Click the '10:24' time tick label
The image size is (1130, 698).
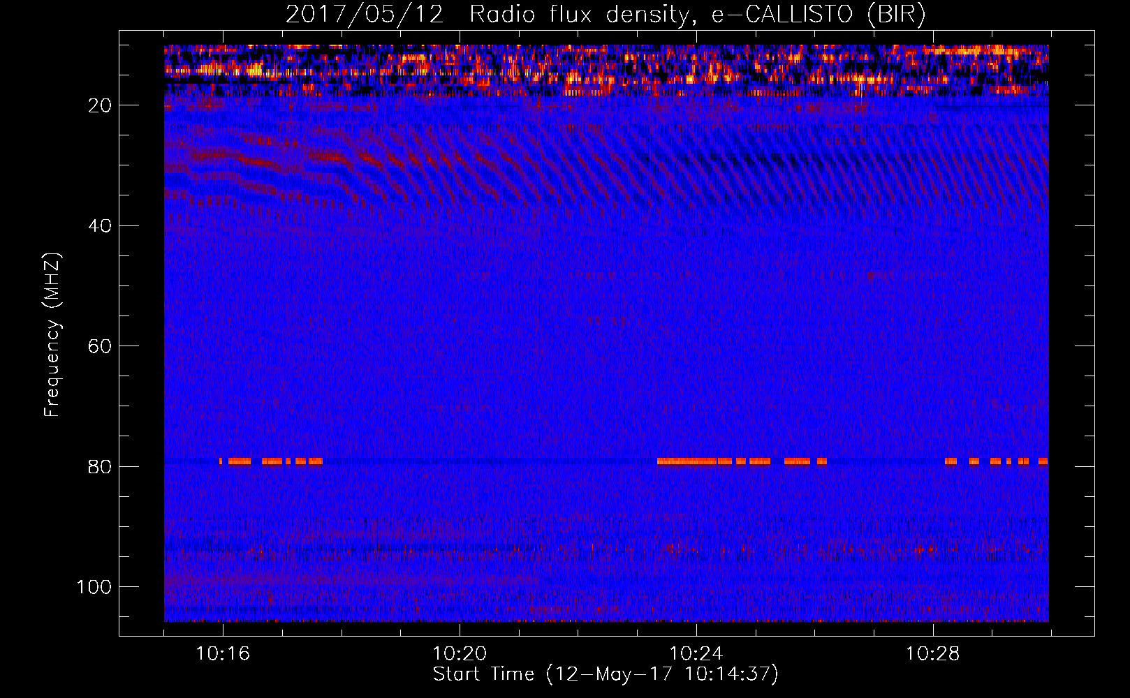[696, 653]
